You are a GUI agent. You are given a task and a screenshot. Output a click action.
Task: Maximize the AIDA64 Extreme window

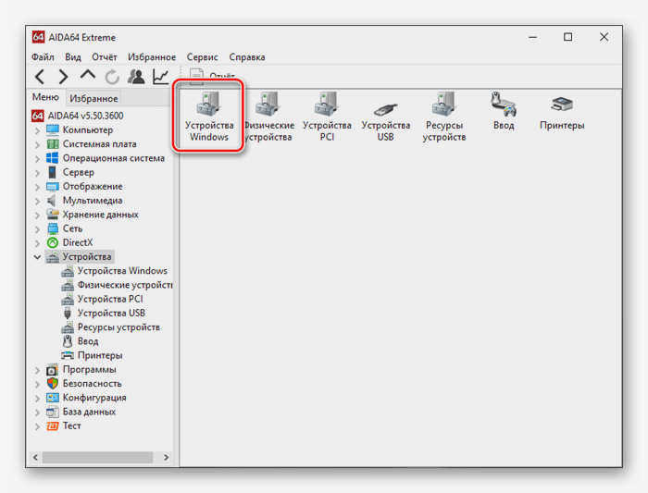click(567, 37)
